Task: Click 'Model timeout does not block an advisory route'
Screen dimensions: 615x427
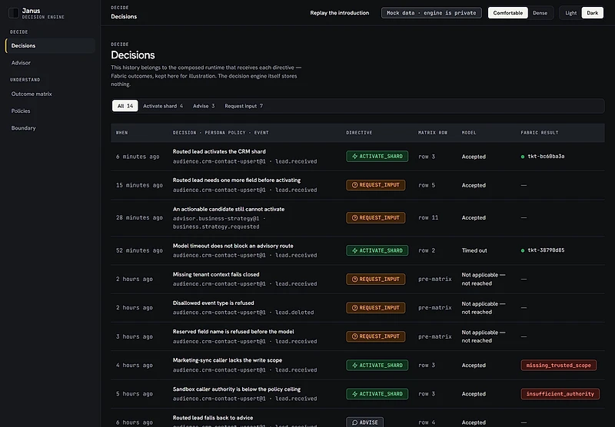Action: 233,246
